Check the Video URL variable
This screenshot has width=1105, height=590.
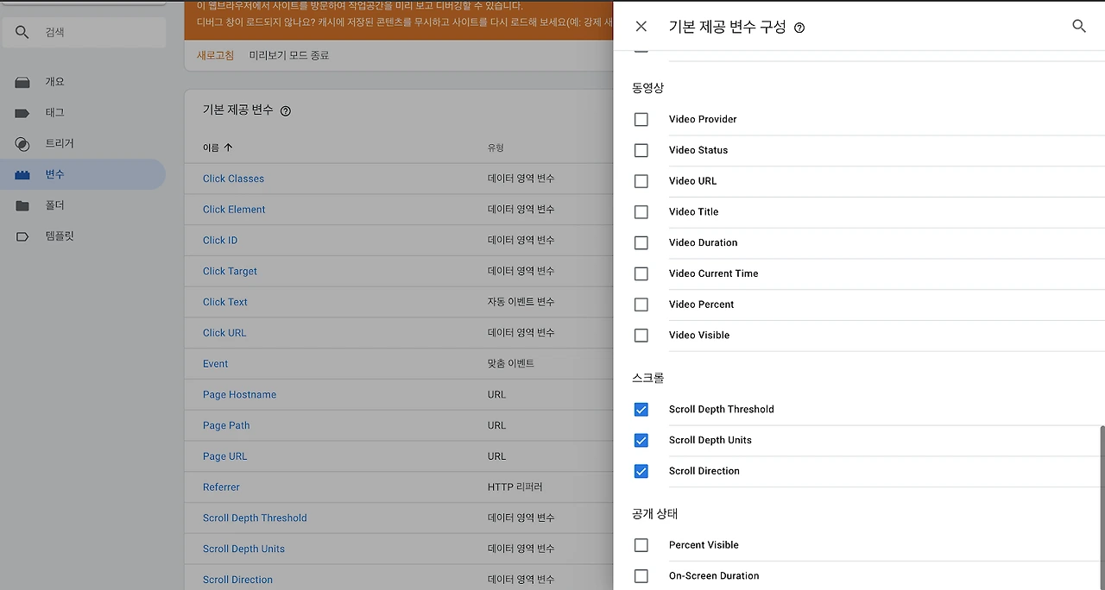641,181
